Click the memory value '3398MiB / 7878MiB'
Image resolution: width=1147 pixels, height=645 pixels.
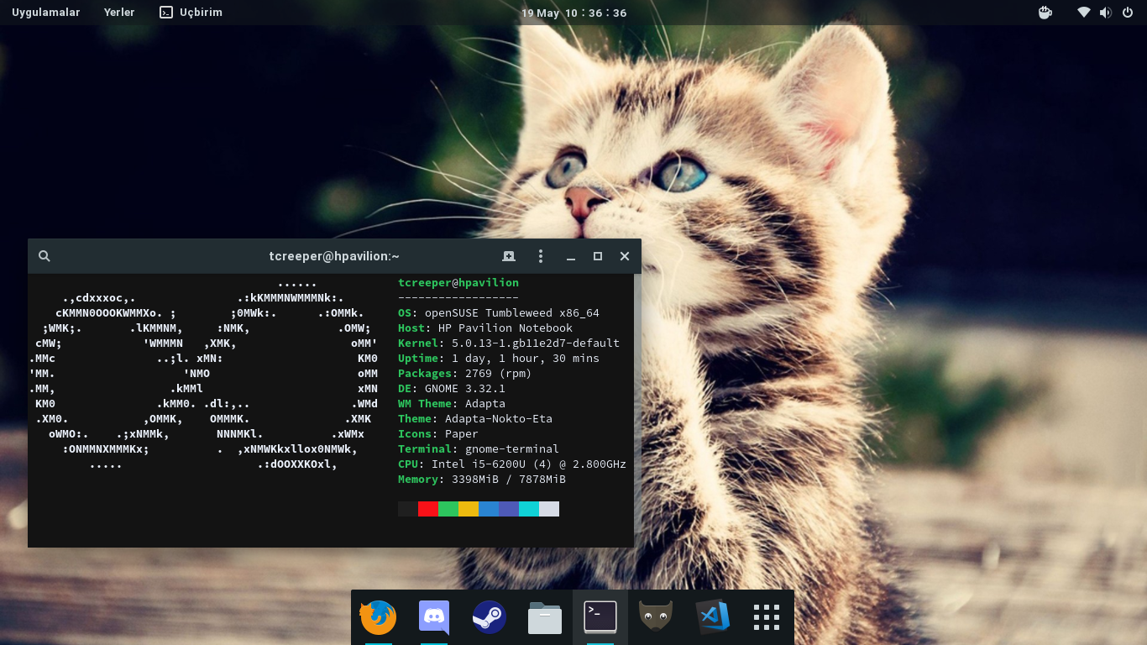509,480
